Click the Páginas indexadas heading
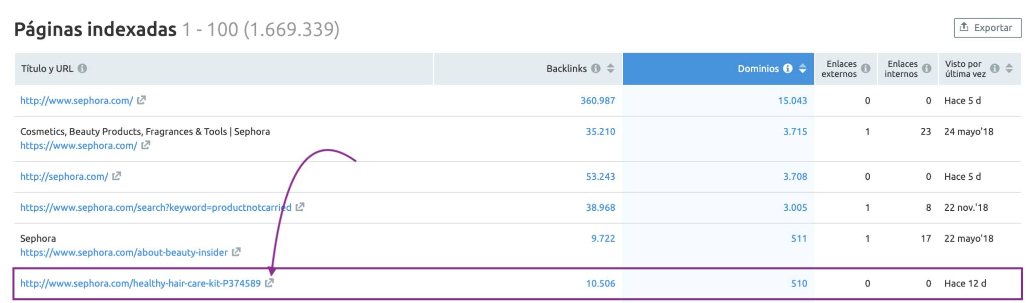The image size is (1031, 303). [95, 29]
